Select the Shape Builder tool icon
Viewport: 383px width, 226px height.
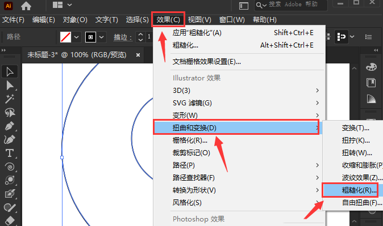click(x=10, y=181)
